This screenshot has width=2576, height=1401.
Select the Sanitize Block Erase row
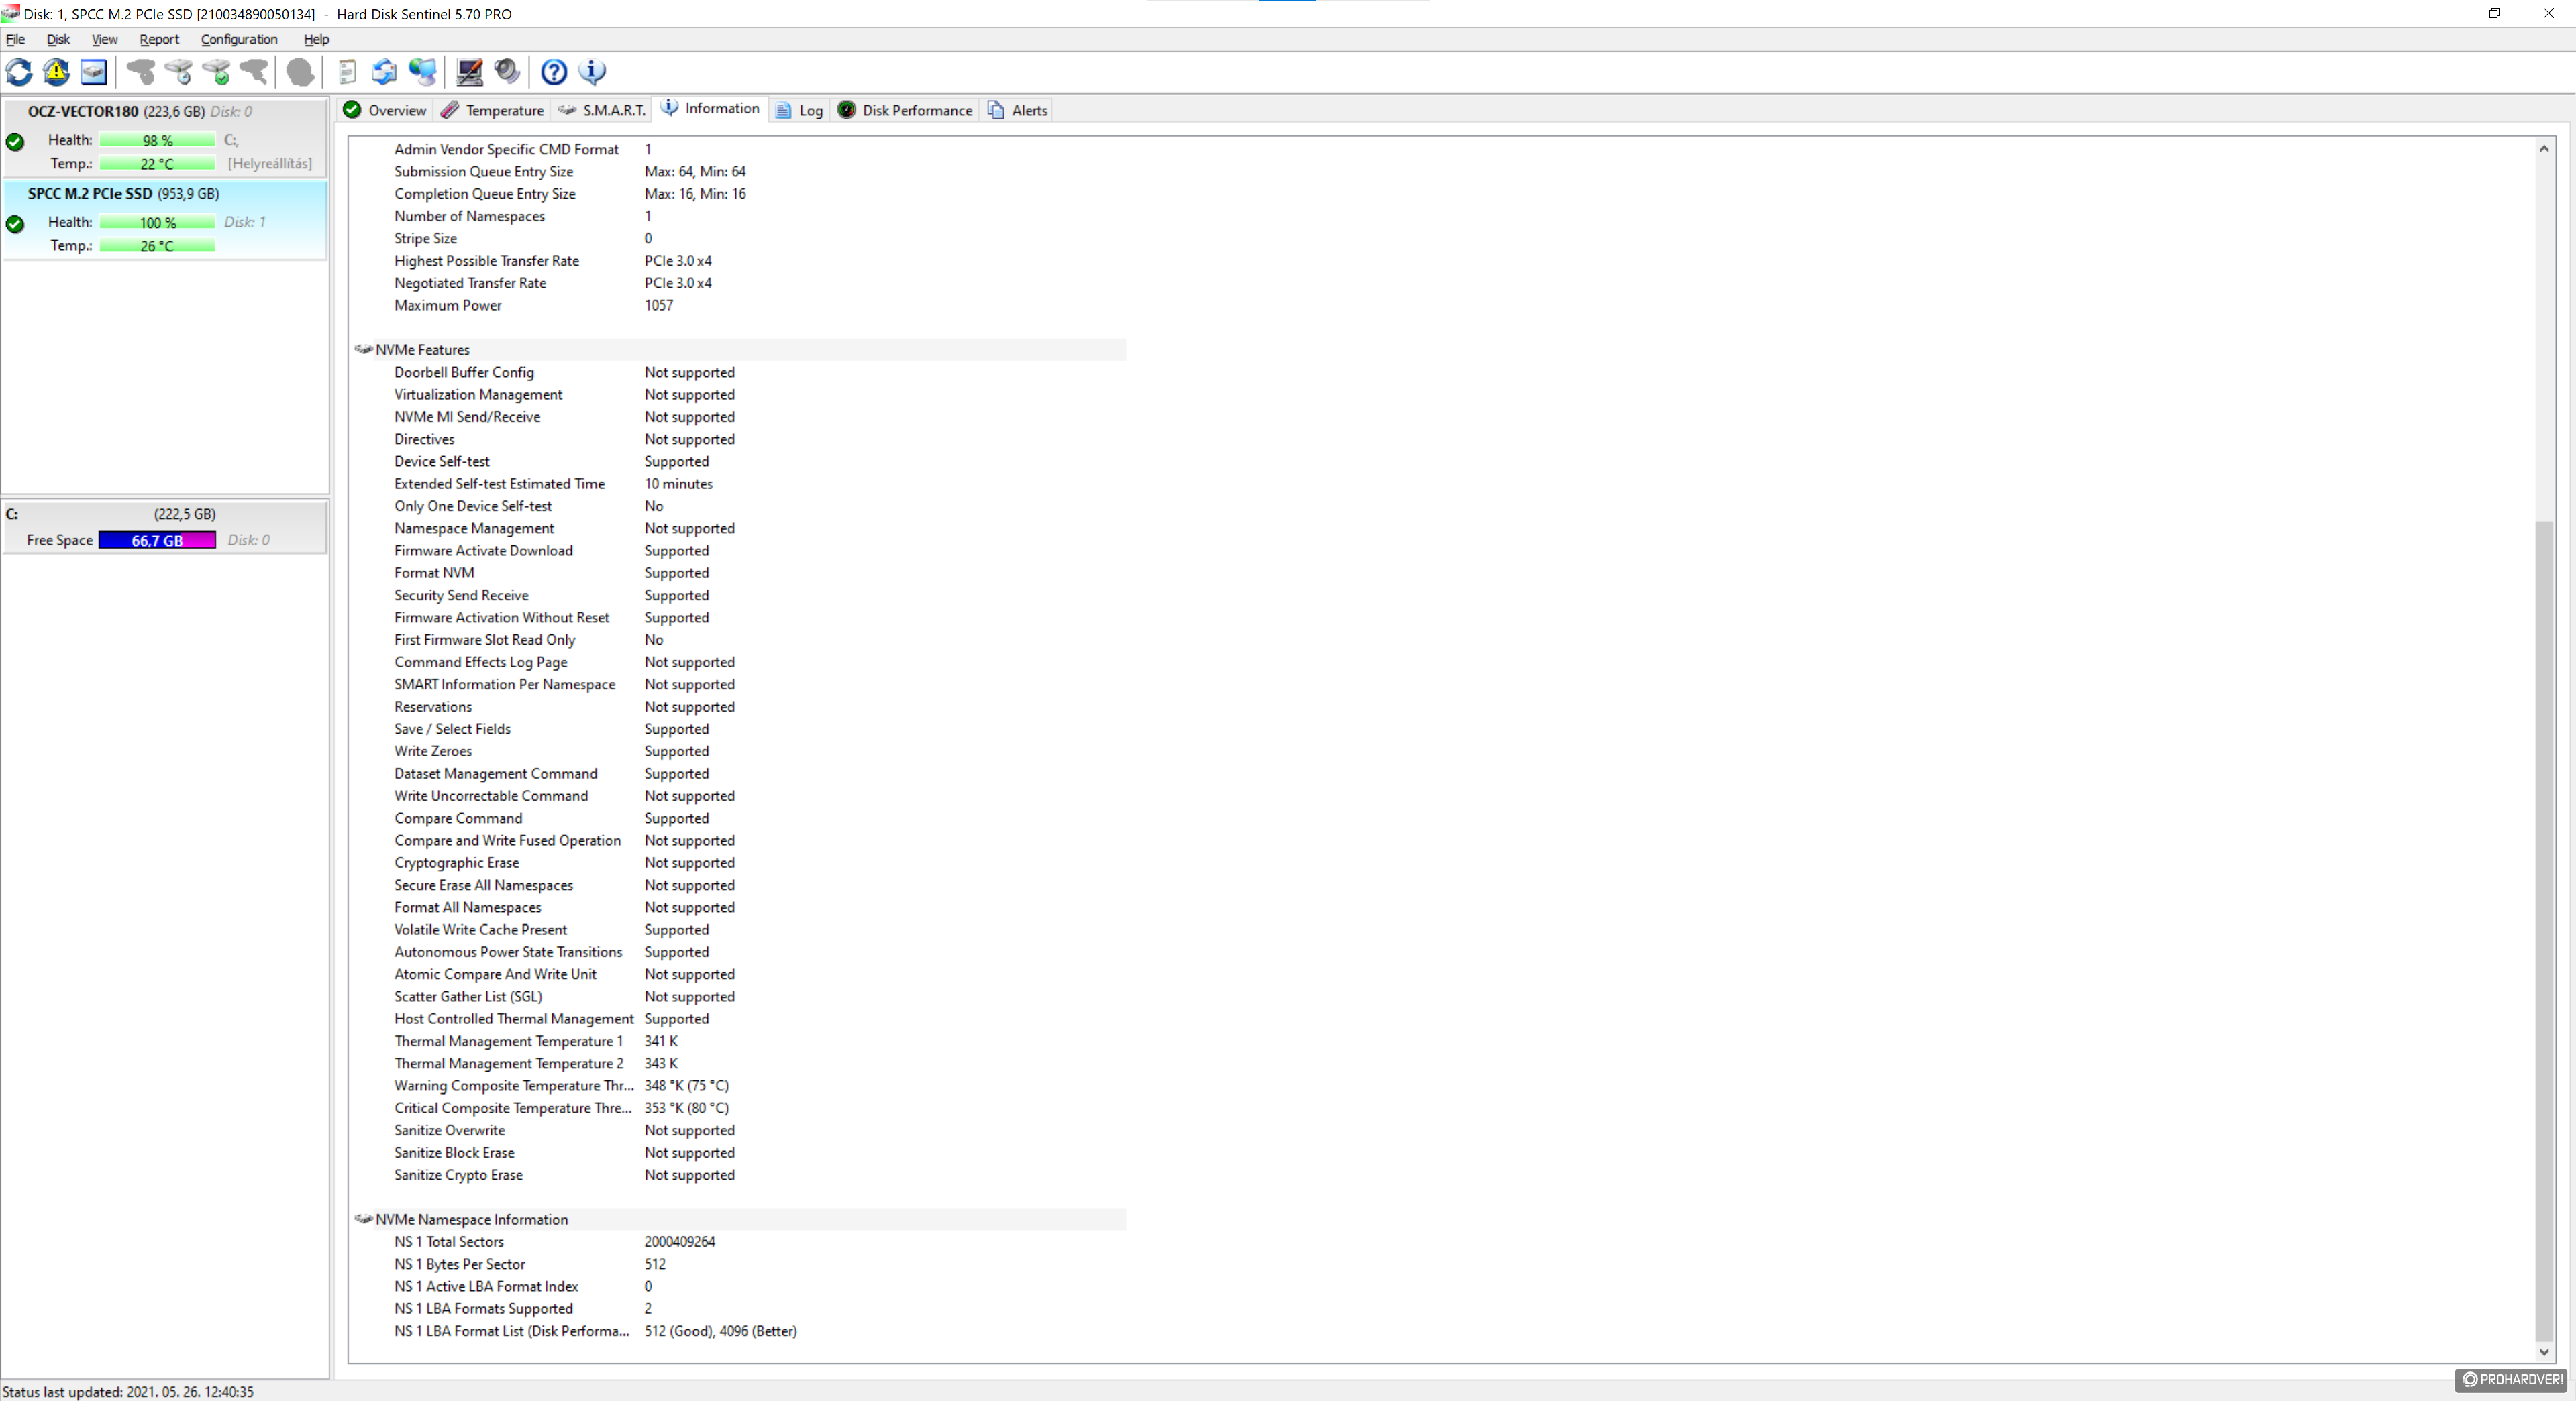[740, 1153]
